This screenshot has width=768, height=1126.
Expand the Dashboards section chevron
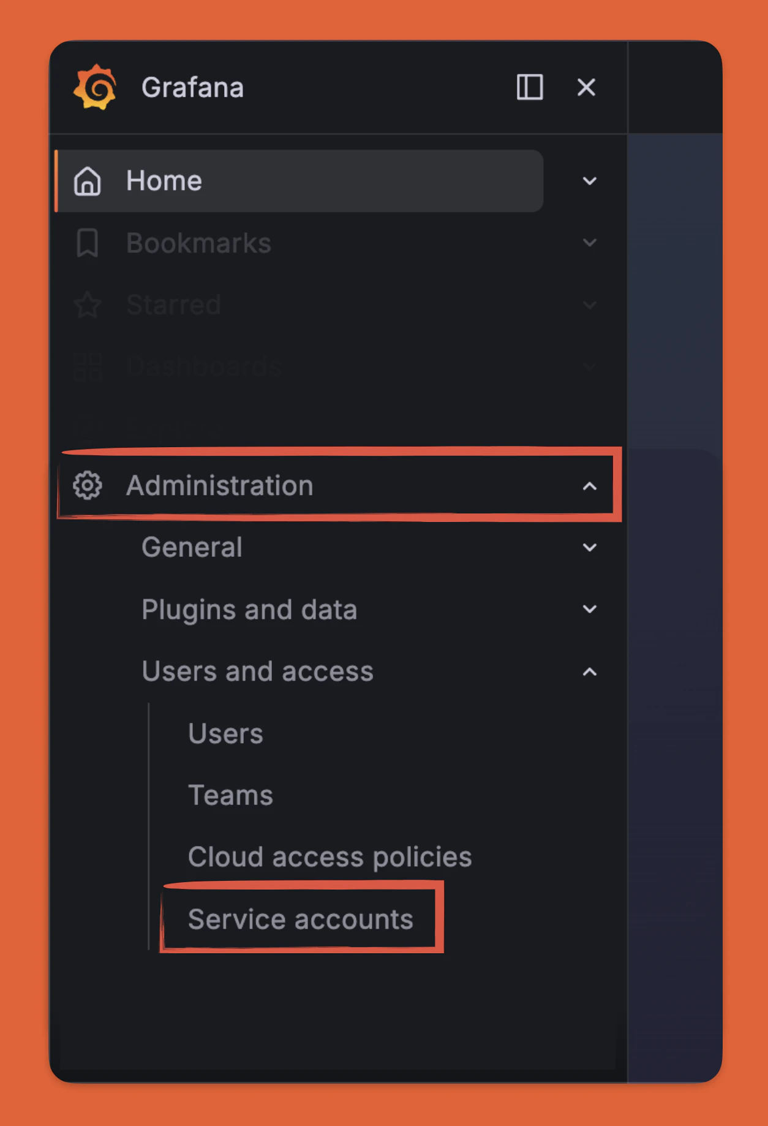tap(589, 366)
